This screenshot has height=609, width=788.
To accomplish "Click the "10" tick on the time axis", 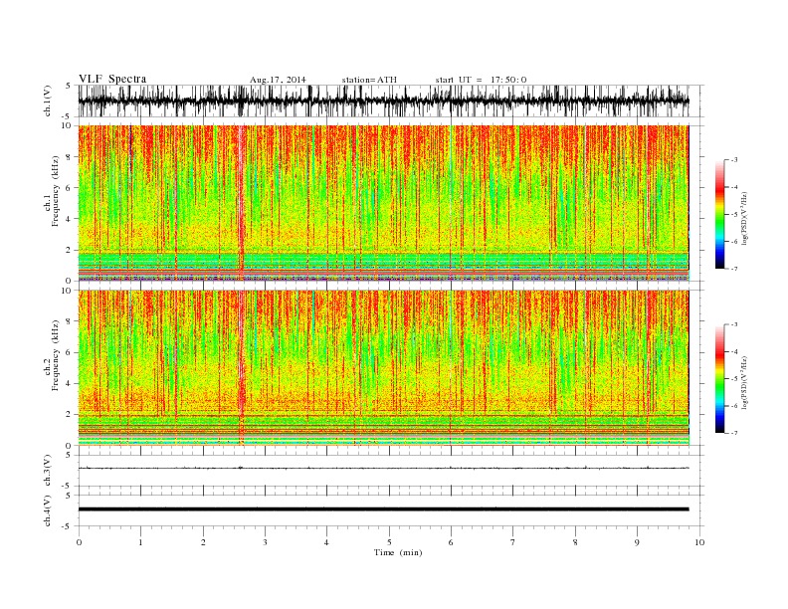I will point(699,542).
